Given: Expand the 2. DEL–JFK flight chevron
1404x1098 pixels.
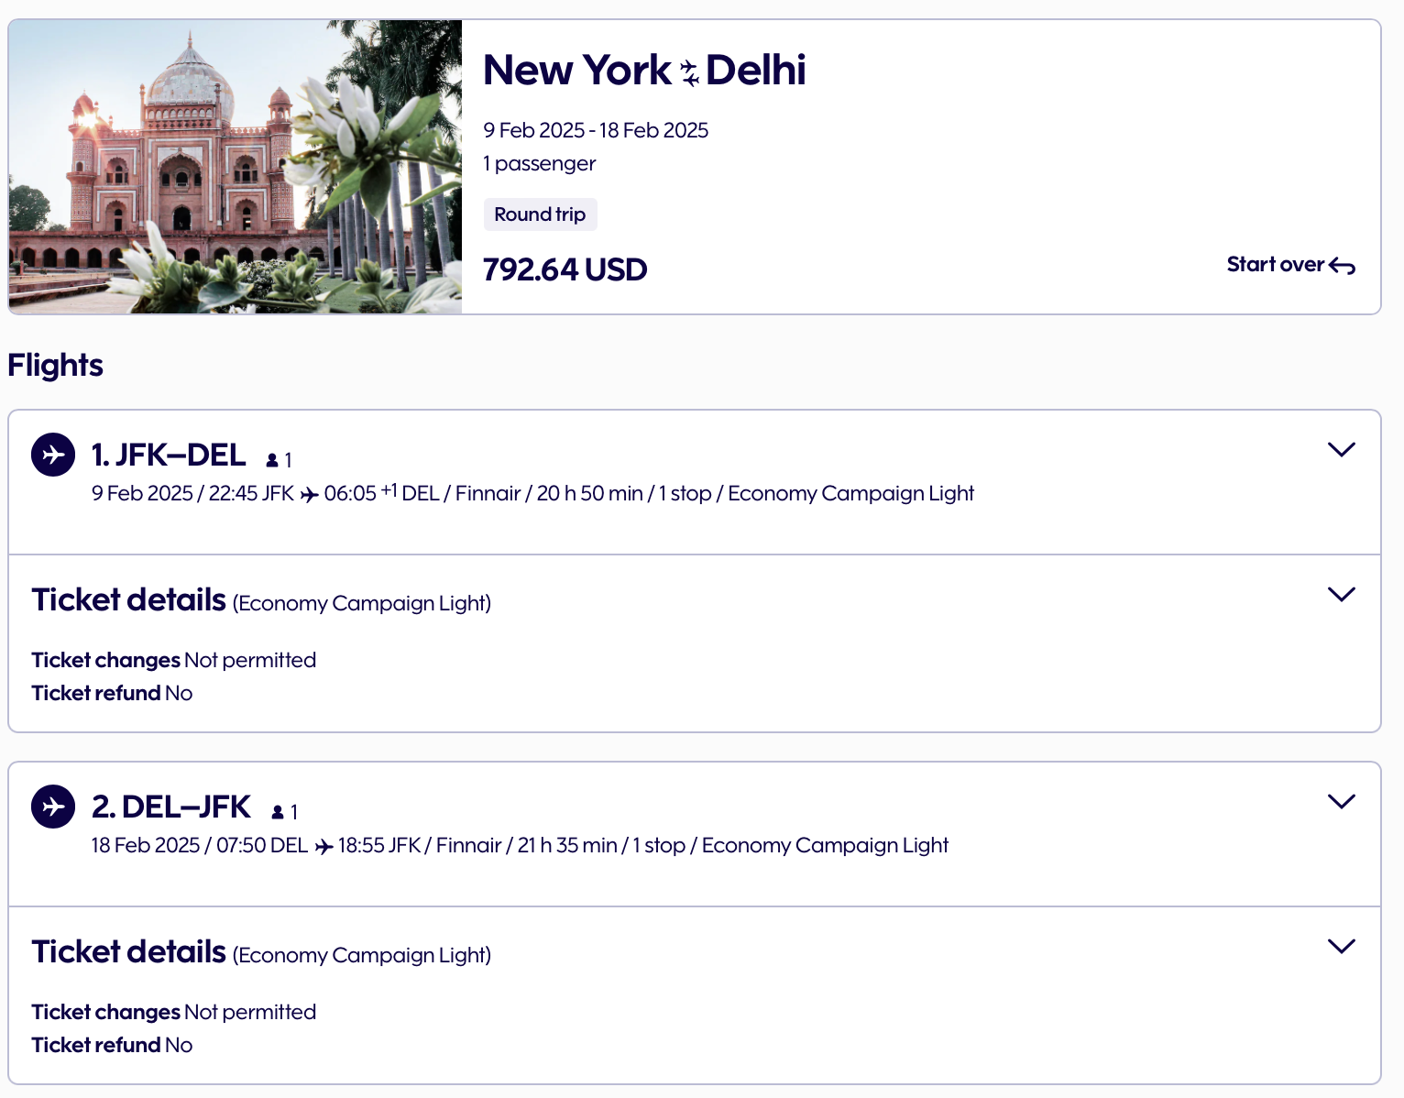Looking at the screenshot, I should pyautogui.click(x=1342, y=801).
